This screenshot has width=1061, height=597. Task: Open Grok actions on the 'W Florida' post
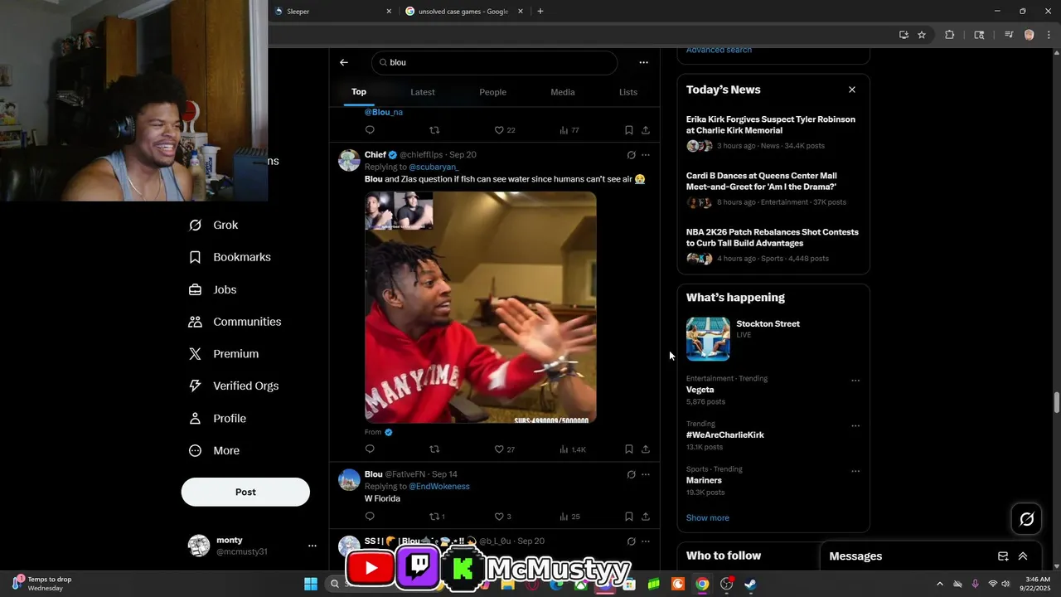(x=631, y=475)
